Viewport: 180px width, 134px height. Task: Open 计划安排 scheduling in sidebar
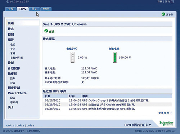(x=14, y=68)
